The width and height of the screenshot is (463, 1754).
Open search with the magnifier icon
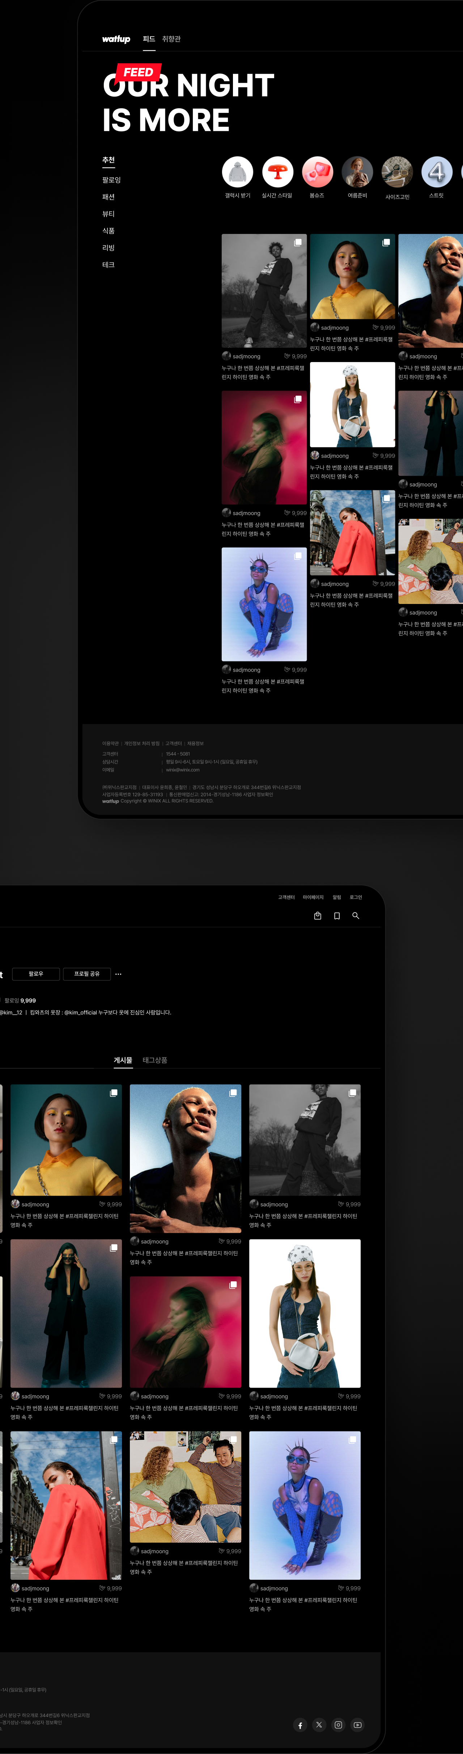coord(356,916)
